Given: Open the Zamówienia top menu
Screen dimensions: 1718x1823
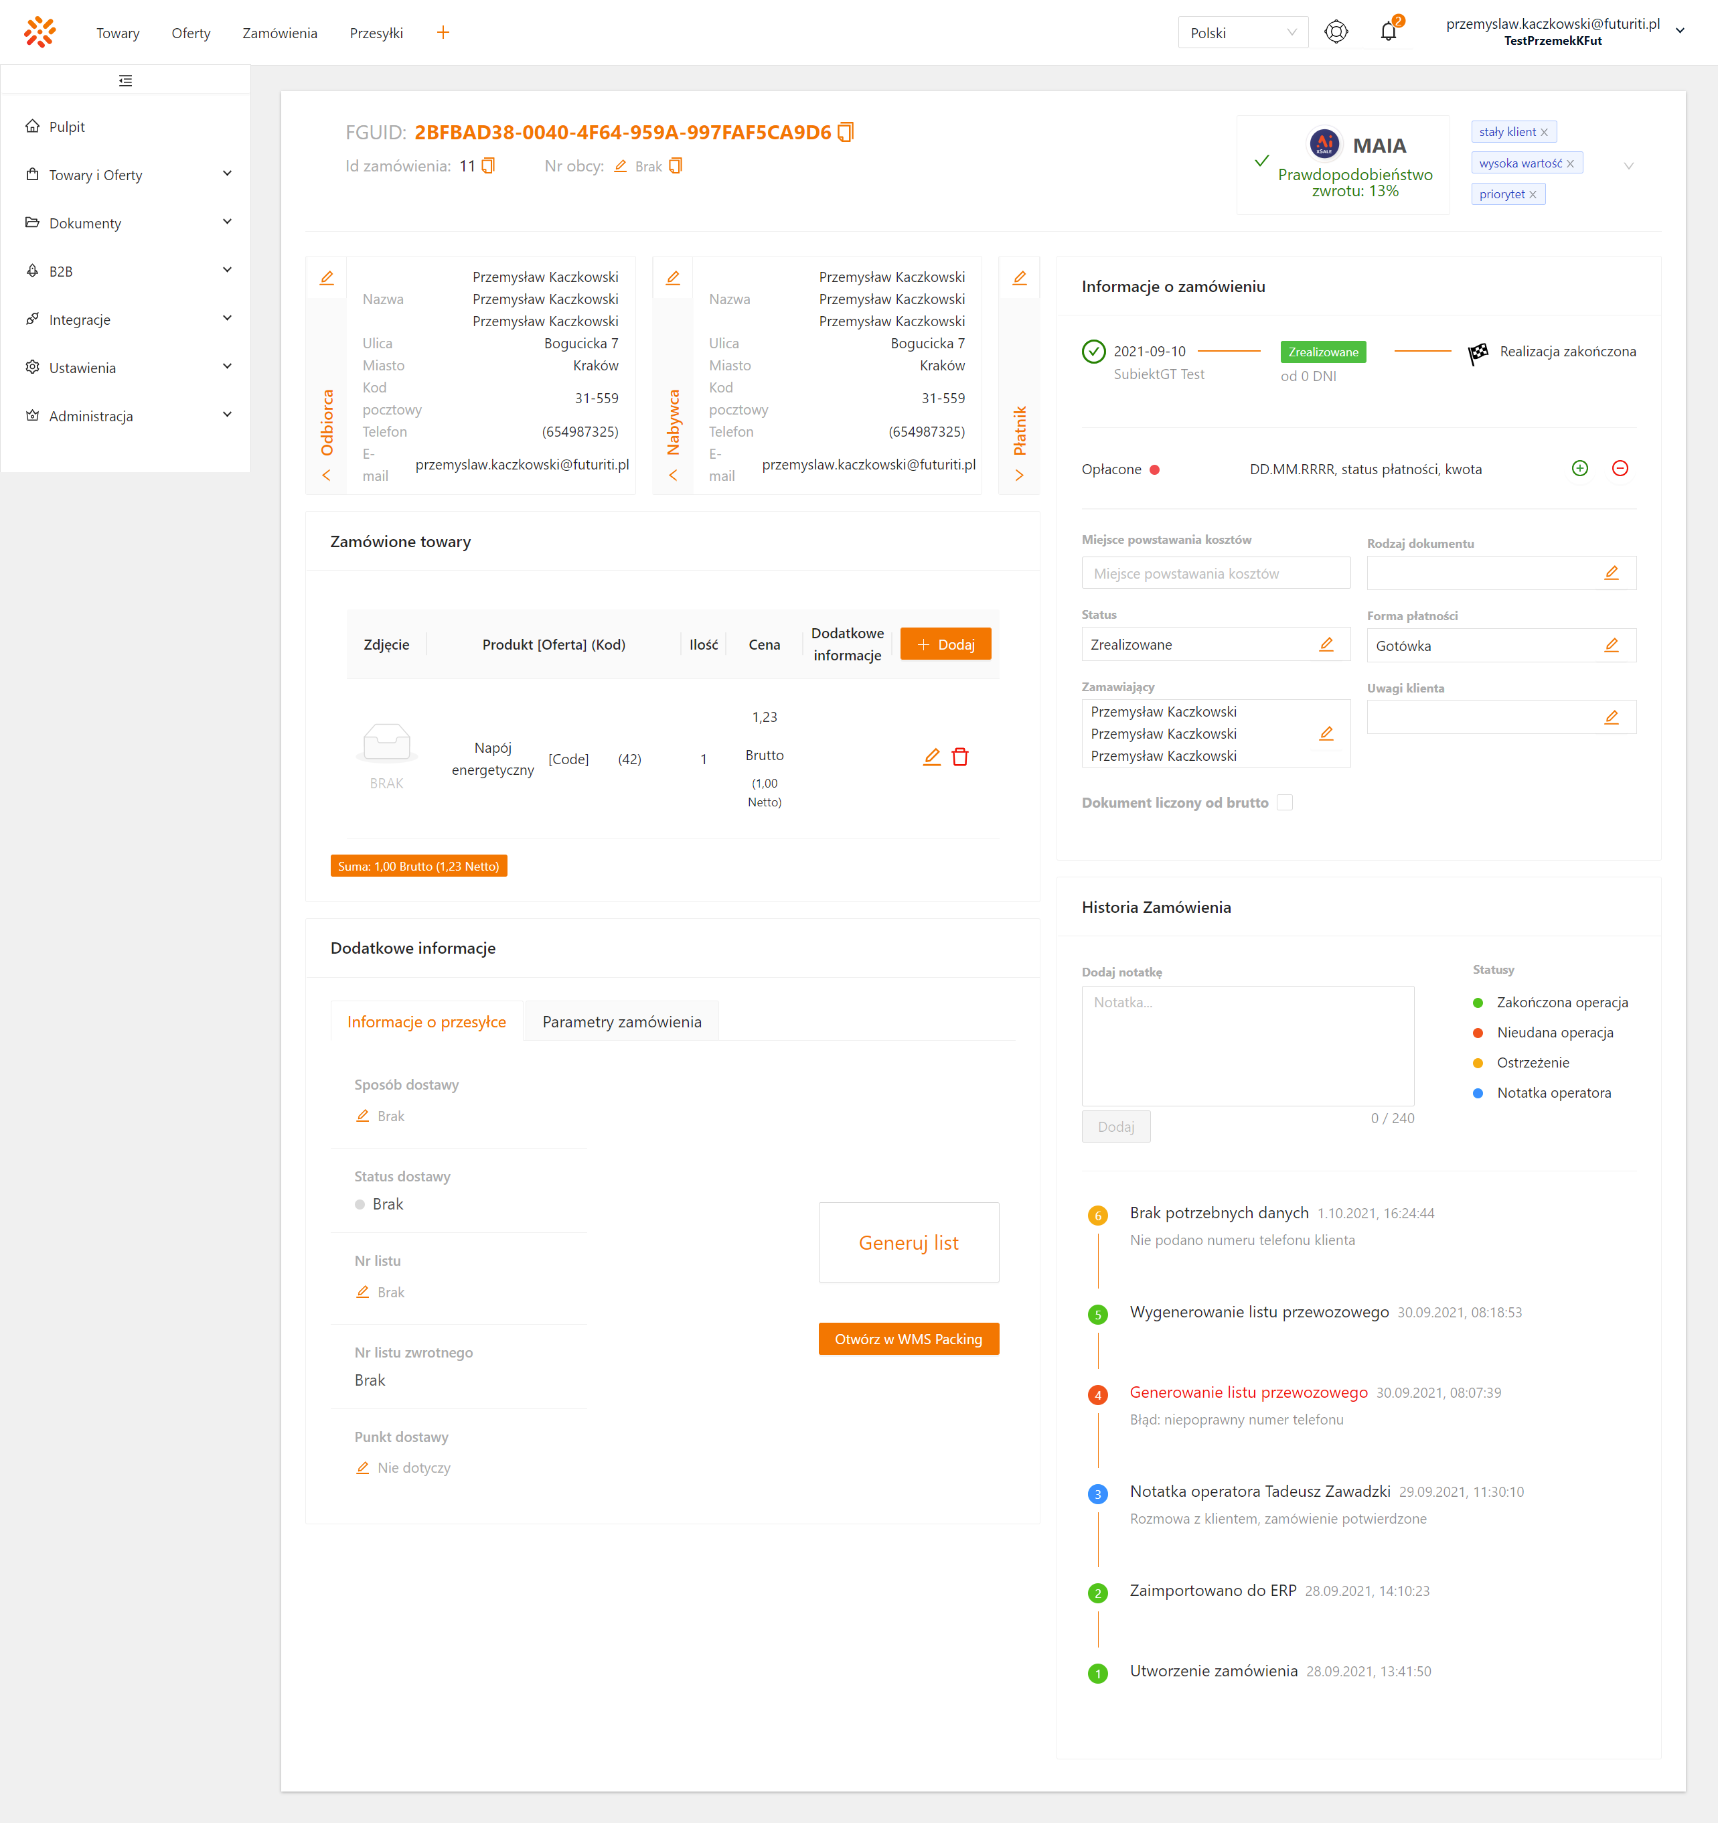Looking at the screenshot, I should pos(280,33).
